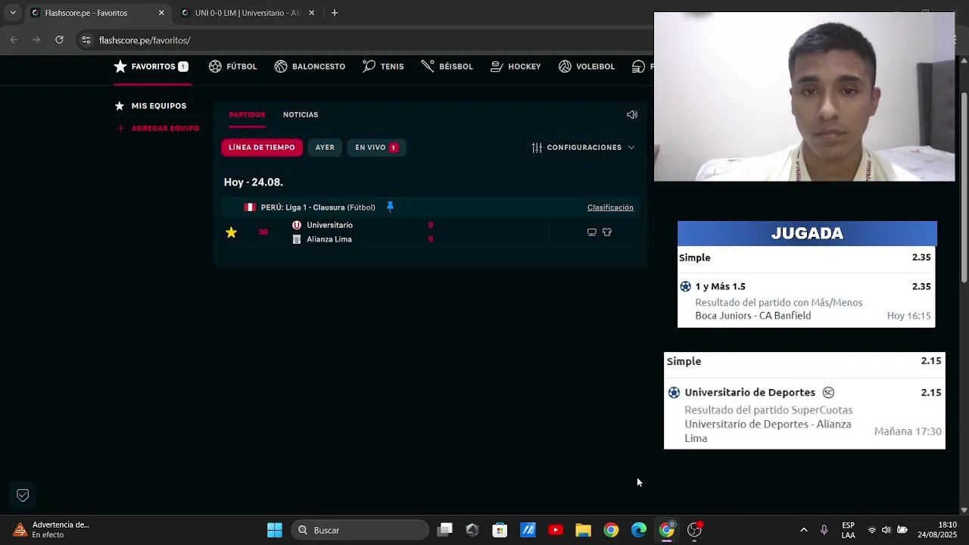Image resolution: width=969 pixels, height=545 pixels.
Task: Click the Boca Juniors bet soccer icon
Action: coord(686,287)
